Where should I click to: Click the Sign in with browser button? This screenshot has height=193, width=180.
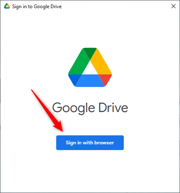pos(90,143)
